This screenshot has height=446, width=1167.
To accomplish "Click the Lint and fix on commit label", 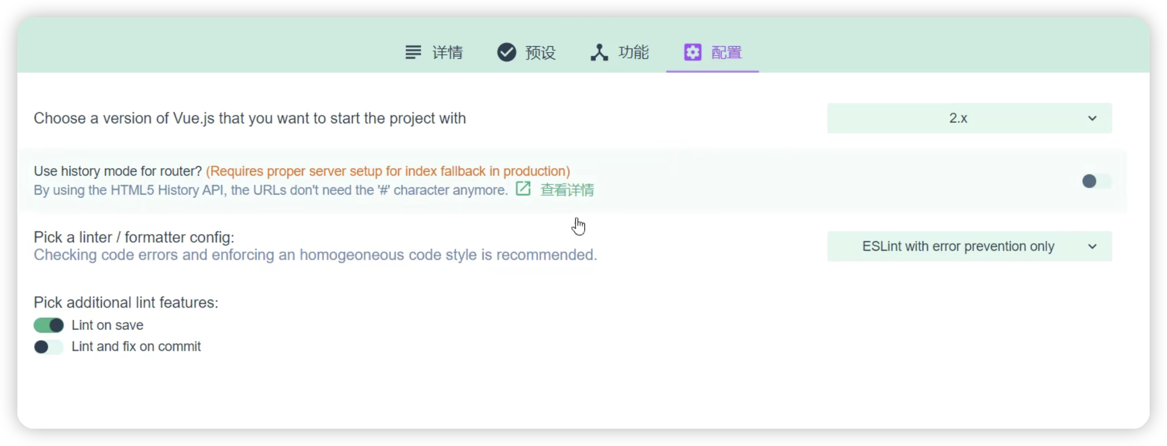I will point(136,347).
